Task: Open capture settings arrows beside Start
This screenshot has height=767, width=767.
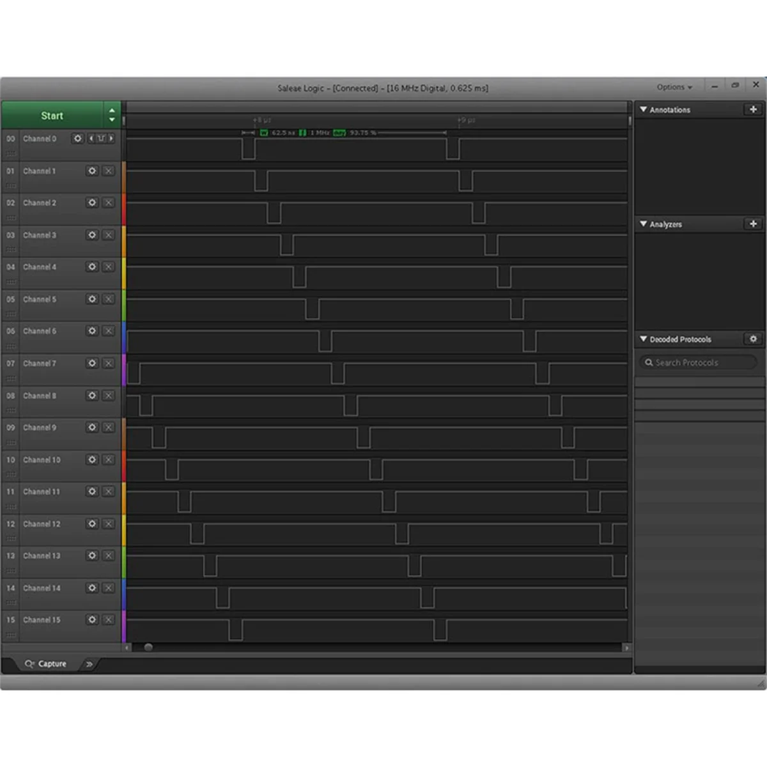Action: point(112,115)
